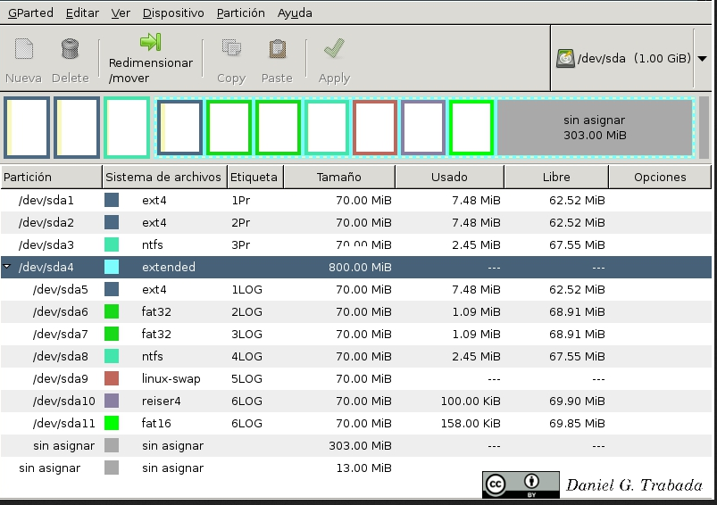Click the ext4 color swatch for /dev/sda1
717x505 pixels.
coord(112,200)
